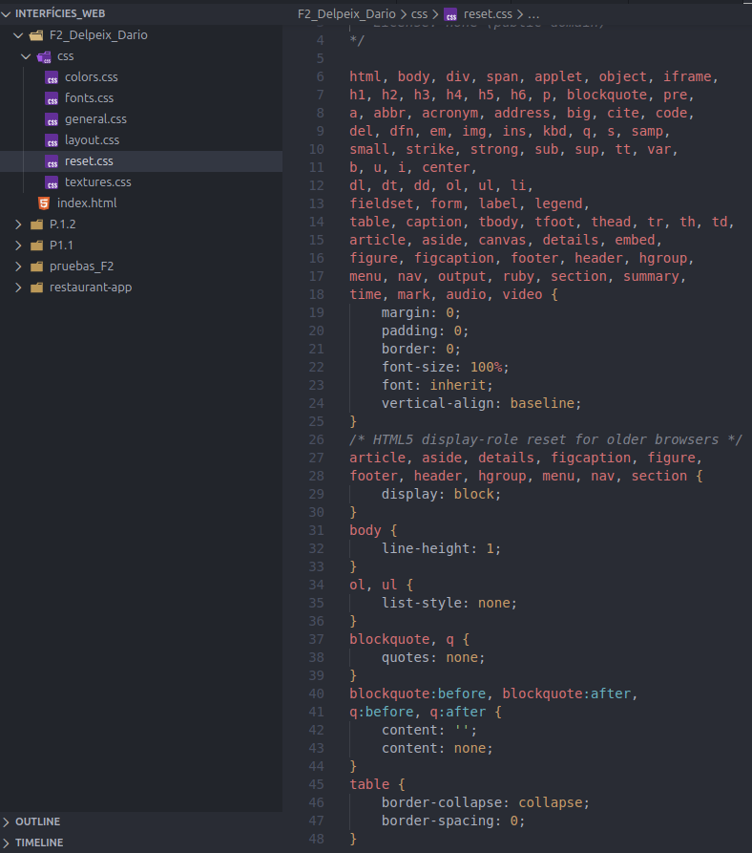Open the pruebas_F2 folder

(x=81, y=267)
